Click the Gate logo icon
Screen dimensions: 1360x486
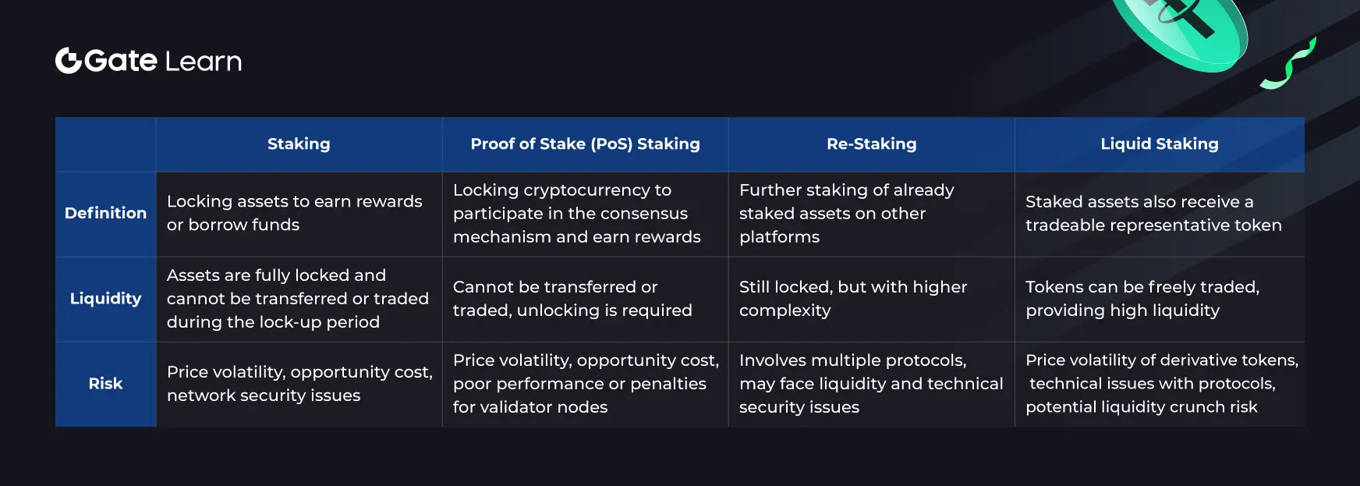click(x=69, y=61)
